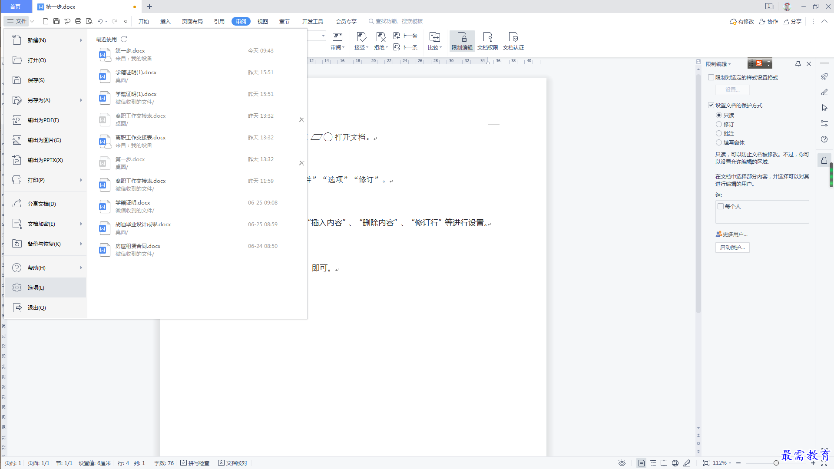Select the Comments (批注) radio option

[x=719, y=133]
